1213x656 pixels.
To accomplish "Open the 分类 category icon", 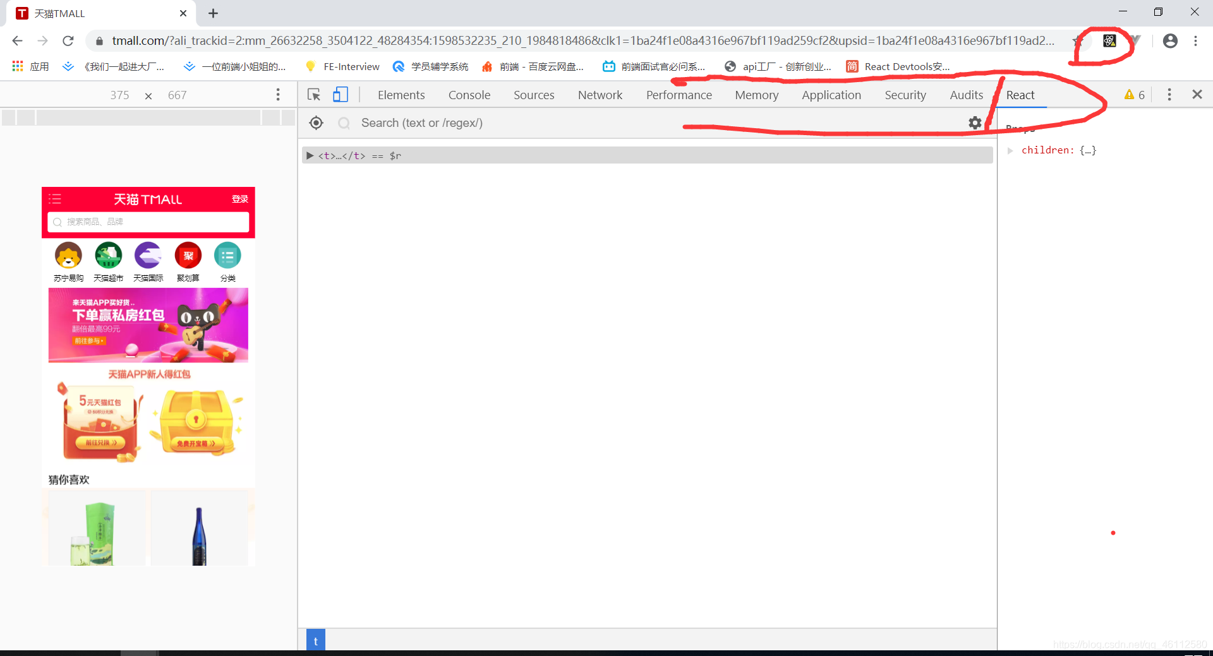I will tap(227, 262).
